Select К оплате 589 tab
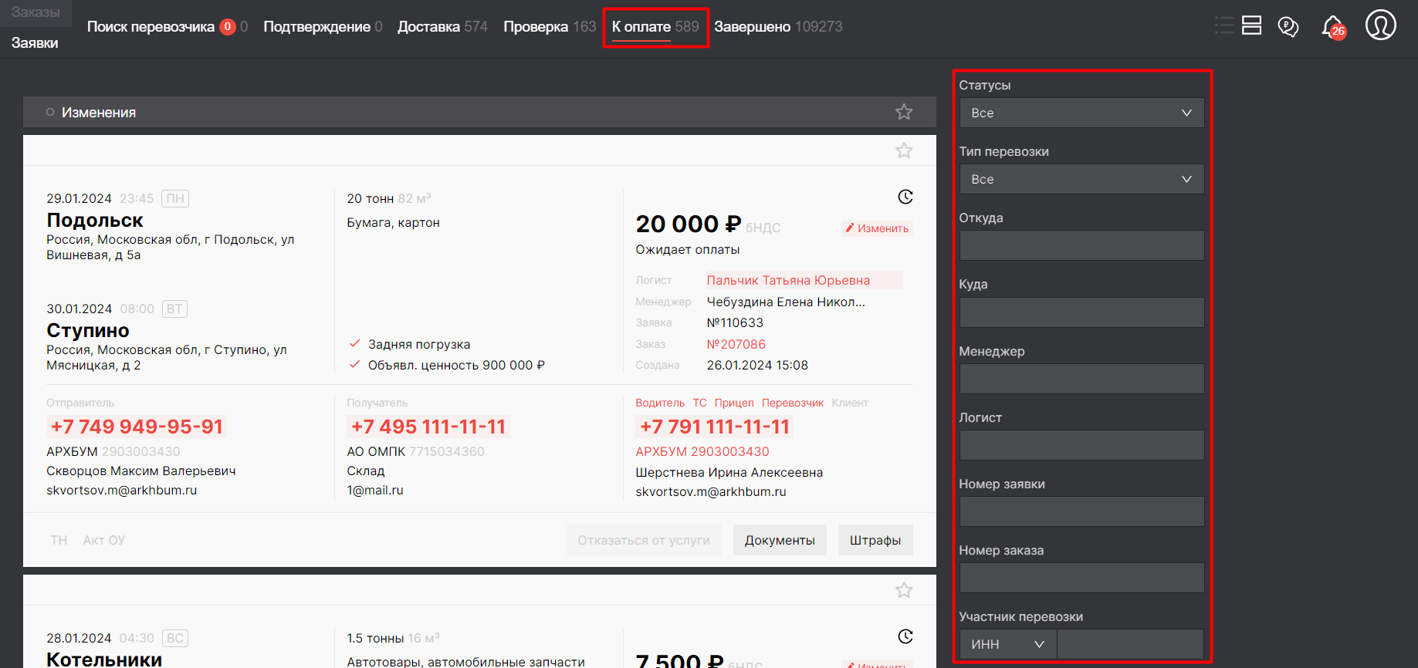Screen dimensions: 1418x668 tap(655, 27)
